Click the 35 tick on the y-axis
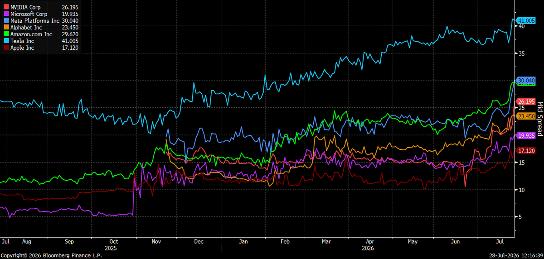 click(x=522, y=53)
